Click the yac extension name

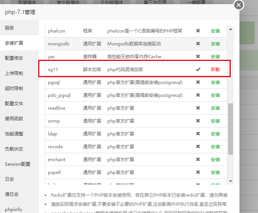click(51, 57)
